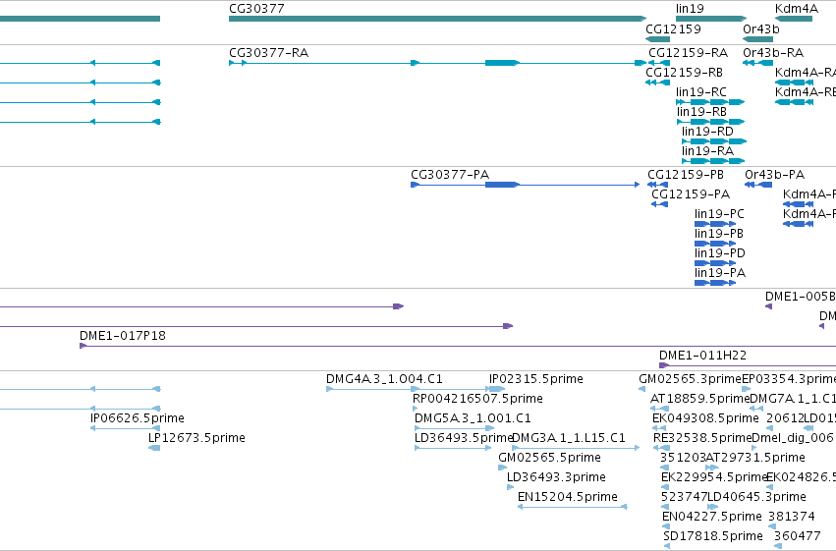Click EST EK049308.5prime
This screenshot has height=551, width=836.
pos(659,428)
